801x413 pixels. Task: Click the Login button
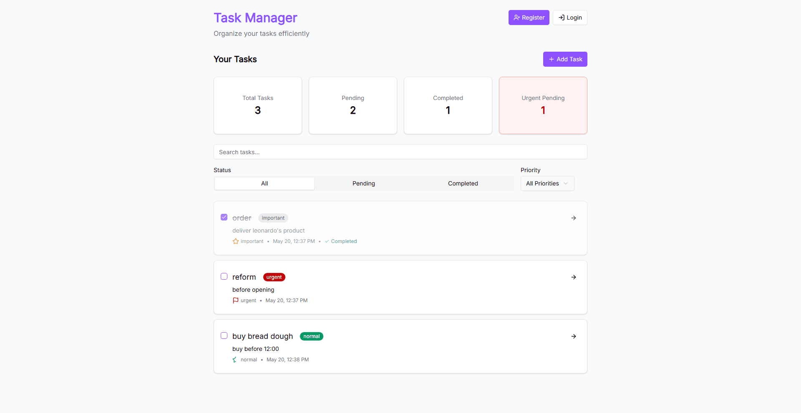click(x=570, y=18)
